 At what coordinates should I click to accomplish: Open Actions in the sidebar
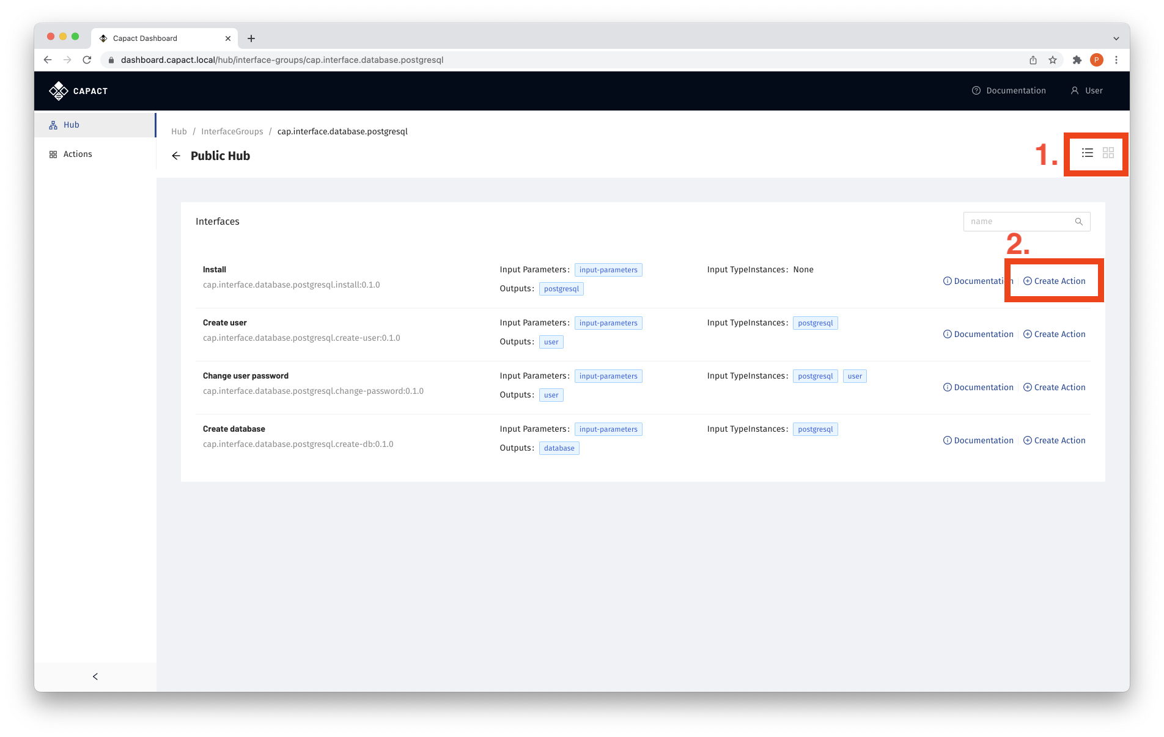click(x=78, y=154)
